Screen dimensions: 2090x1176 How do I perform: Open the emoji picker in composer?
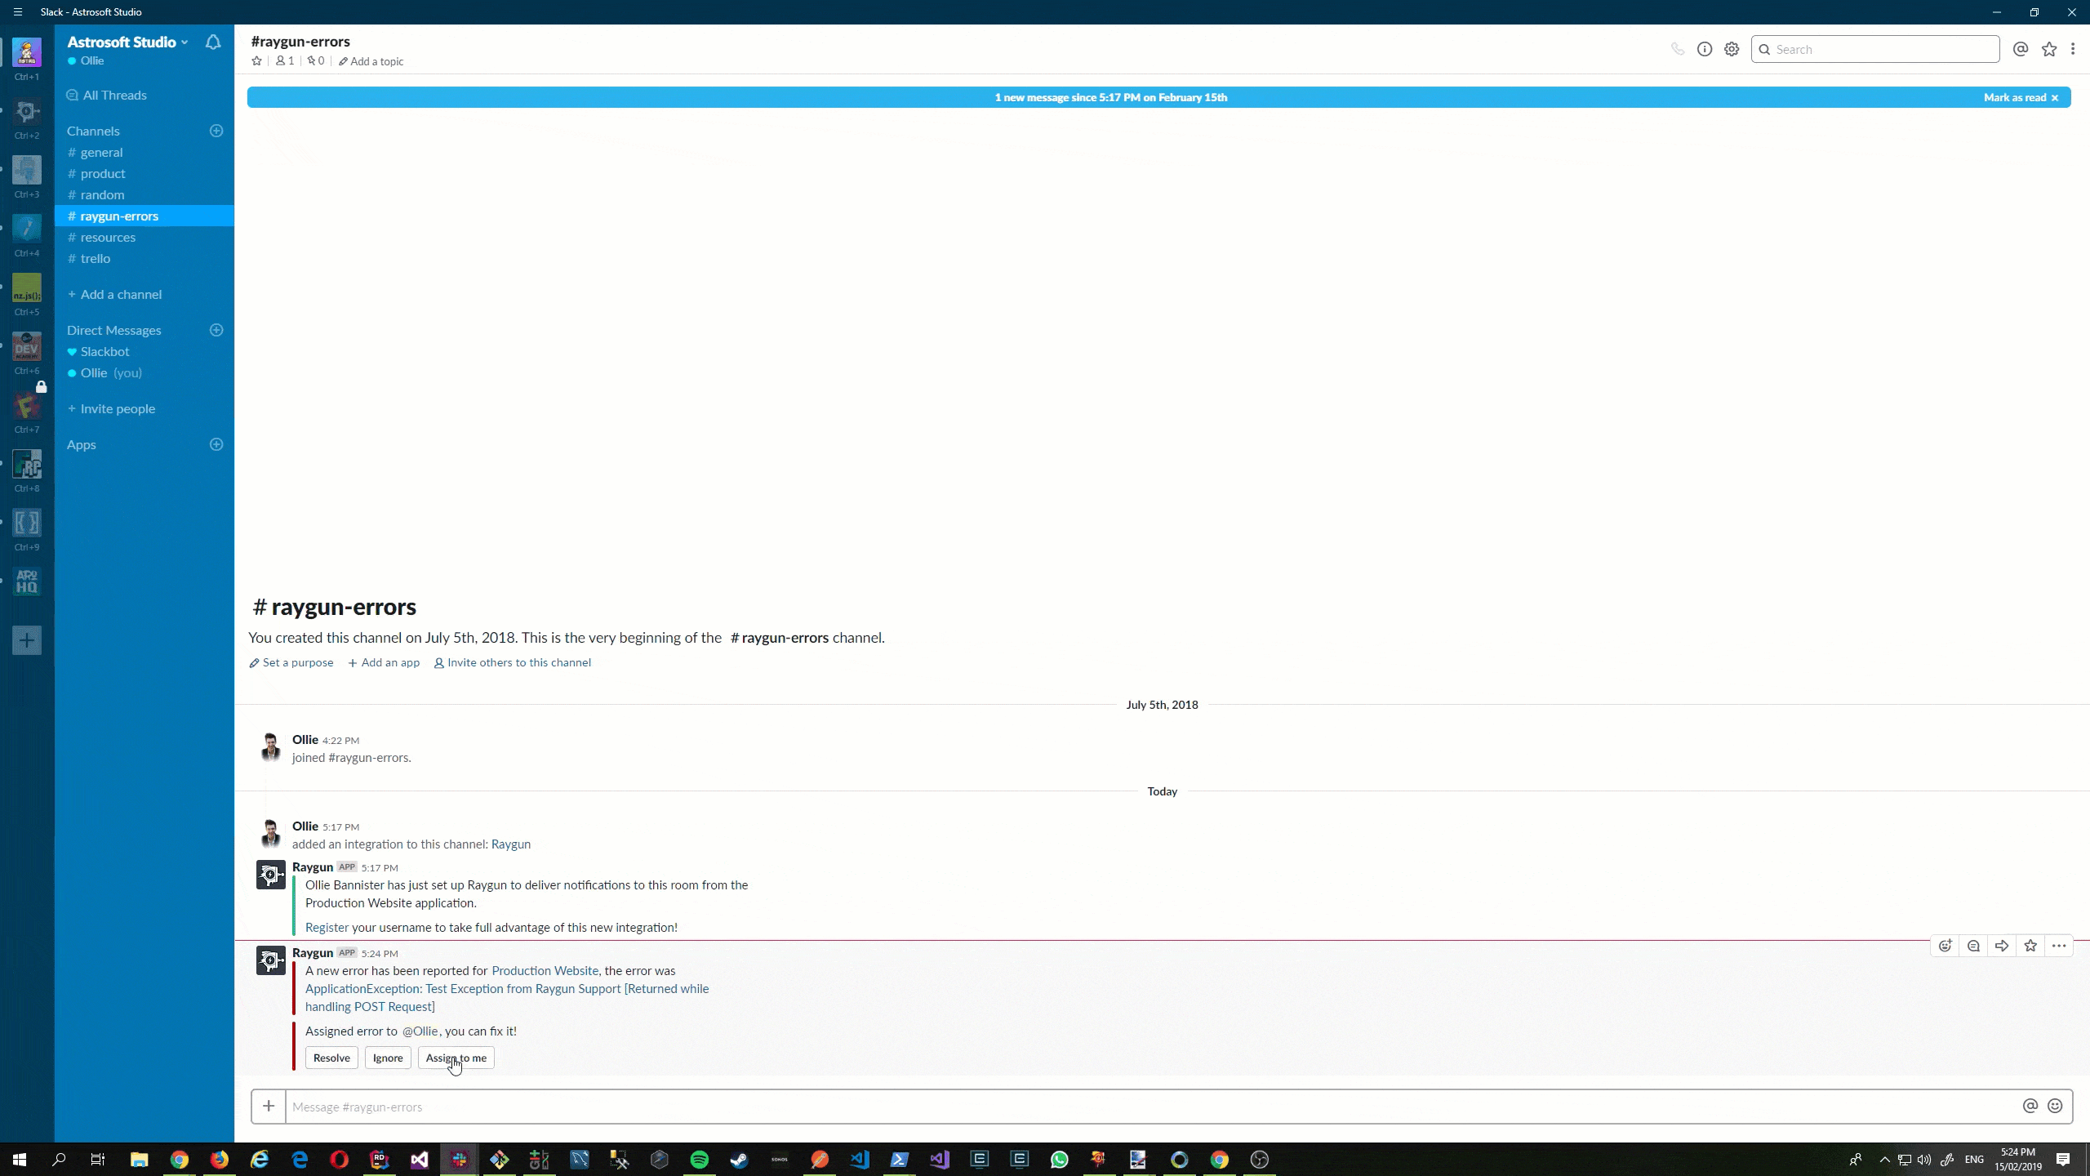[x=2055, y=1106]
